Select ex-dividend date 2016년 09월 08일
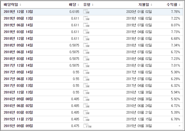 tap(18, 99)
